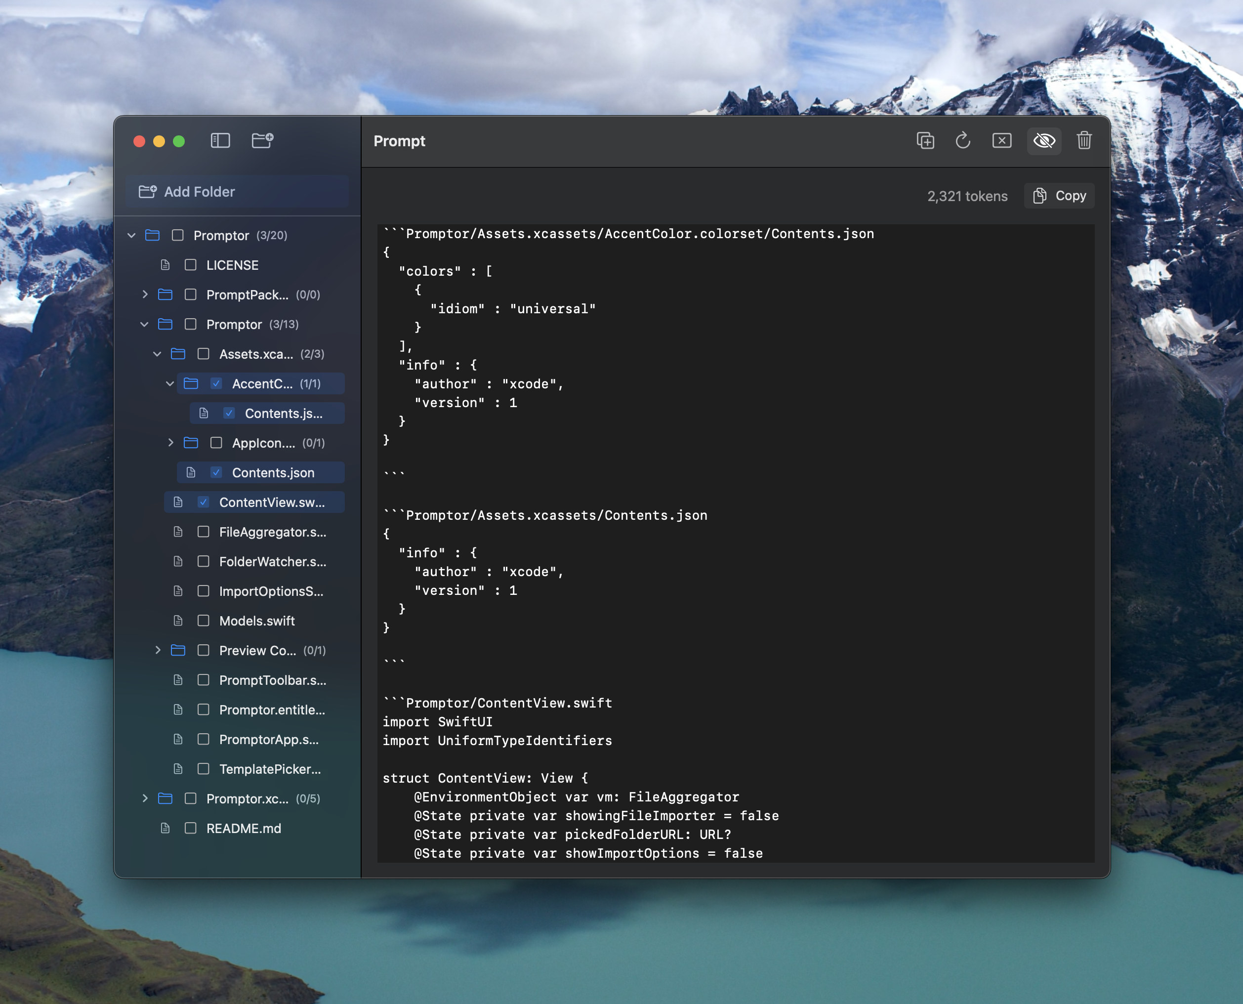Screen dimensions: 1243x1004
Task: Toggle the sidebar panel icon
Action: 220,140
